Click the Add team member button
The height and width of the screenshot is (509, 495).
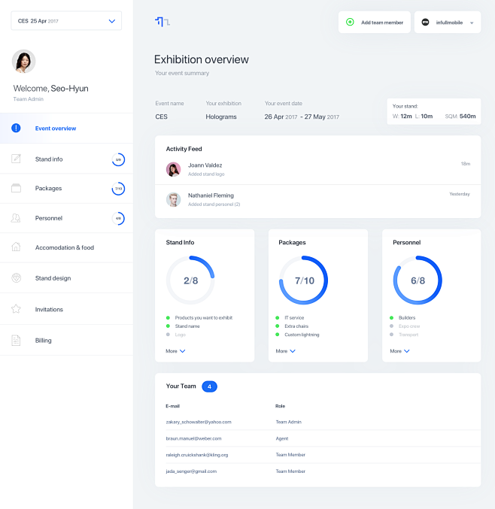(374, 23)
